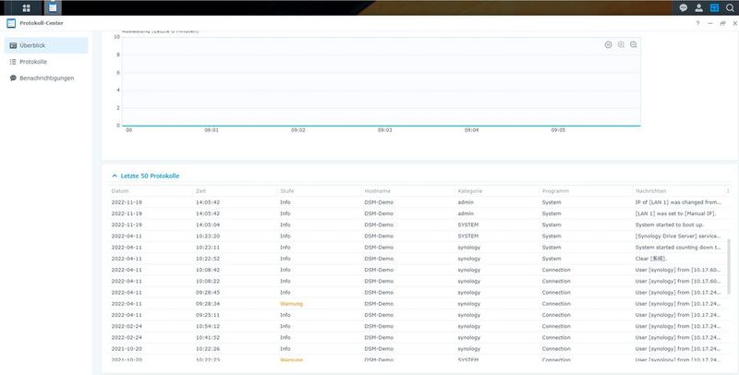Select the message 'System started to boot up.'
Image resolution: width=739 pixels, height=375 pixels.
669,224
